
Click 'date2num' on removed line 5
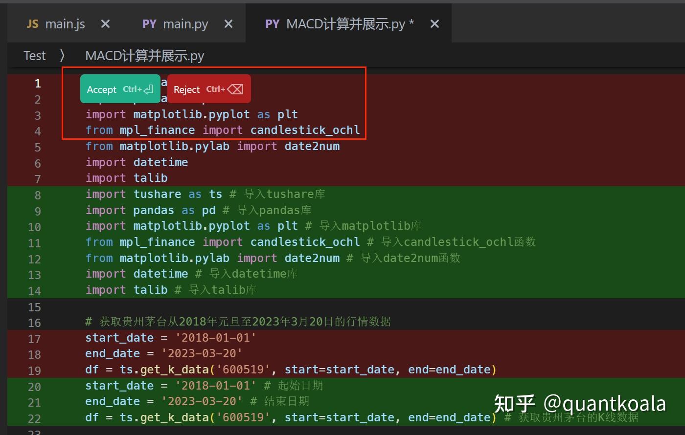coord(312,146)
